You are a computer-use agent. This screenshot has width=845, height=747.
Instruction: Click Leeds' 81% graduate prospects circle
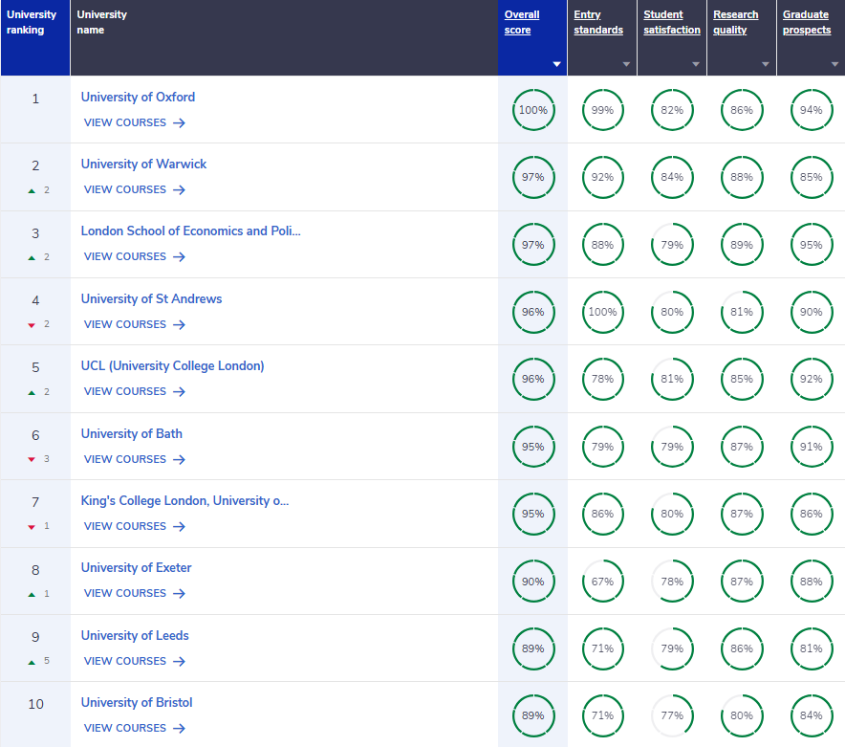click(x=811, y=648)
